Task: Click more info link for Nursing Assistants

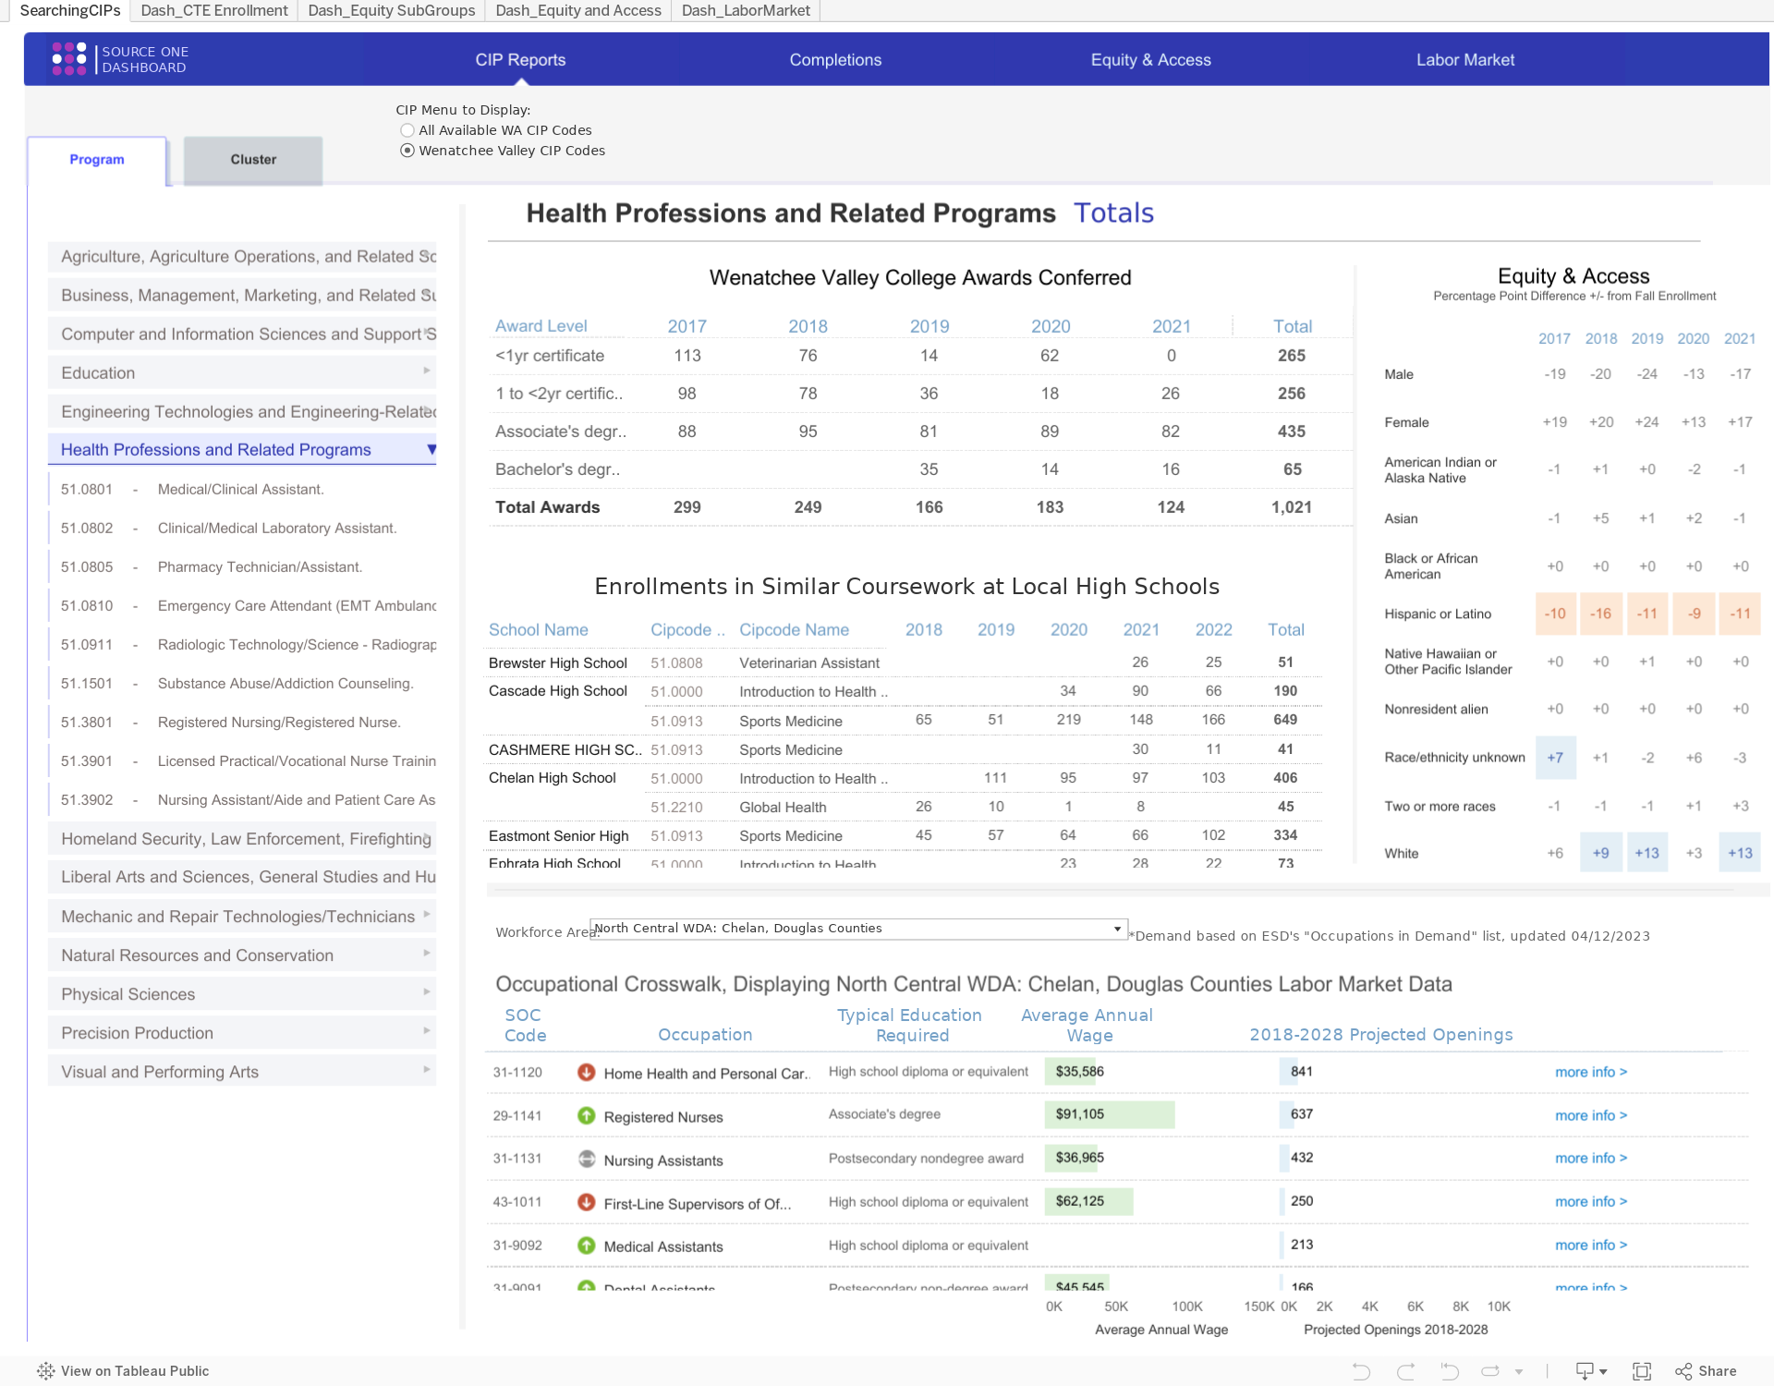Action: (x=1591, y=1158)
